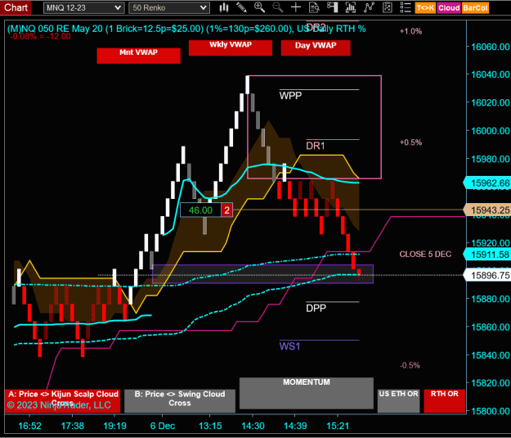The image size is (511, 438).
Task: Click the 15800.00 price axis label
Action: coord(490,411)
